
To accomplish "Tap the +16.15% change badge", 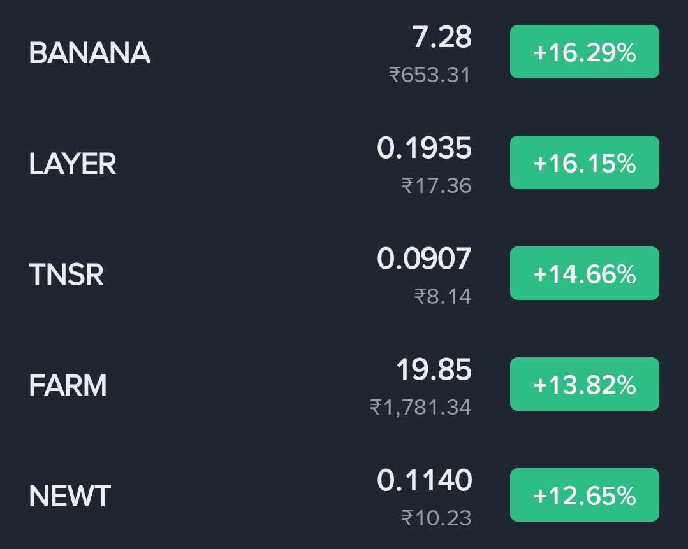I will [585, 162].
